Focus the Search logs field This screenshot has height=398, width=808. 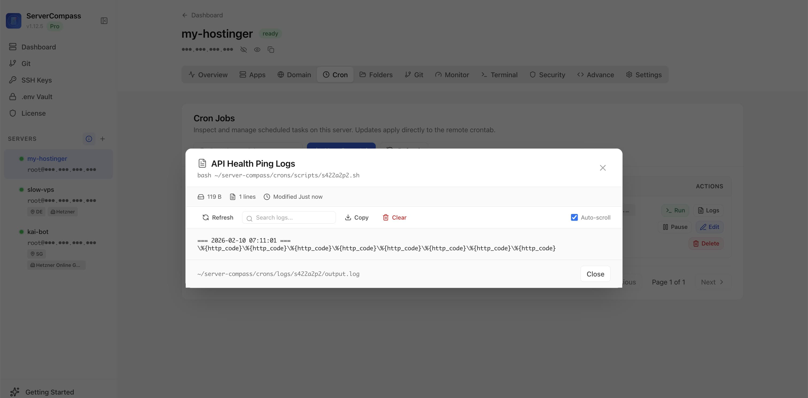289,217
